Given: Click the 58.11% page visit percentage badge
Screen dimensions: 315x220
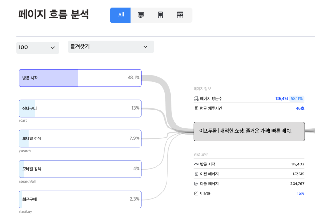Looking at the screenshot, I should click(x=297, y=99).
